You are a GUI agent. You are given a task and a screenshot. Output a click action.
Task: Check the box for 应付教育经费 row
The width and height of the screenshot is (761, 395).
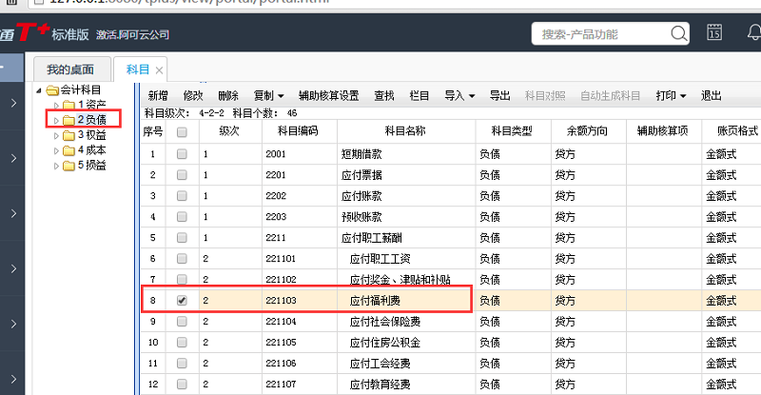tap(182, 384)
